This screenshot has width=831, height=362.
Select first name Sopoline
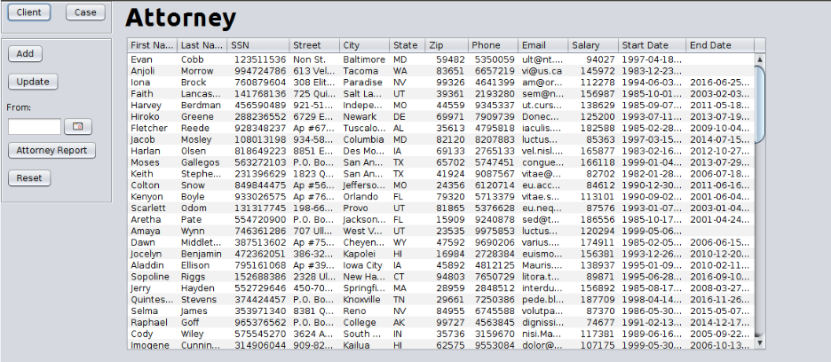[x=150, y=277]
